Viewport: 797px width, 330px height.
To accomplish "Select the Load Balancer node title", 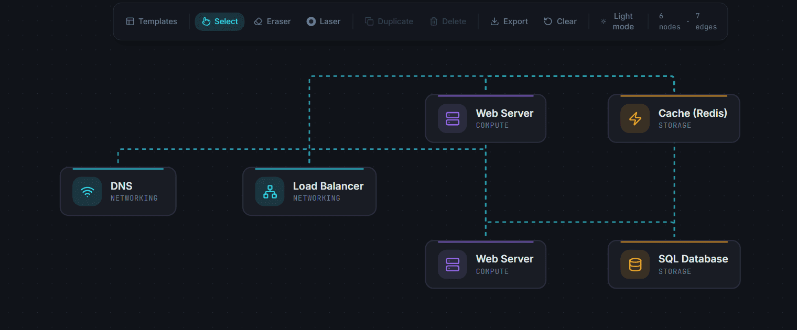I will (x=328, y=186).
